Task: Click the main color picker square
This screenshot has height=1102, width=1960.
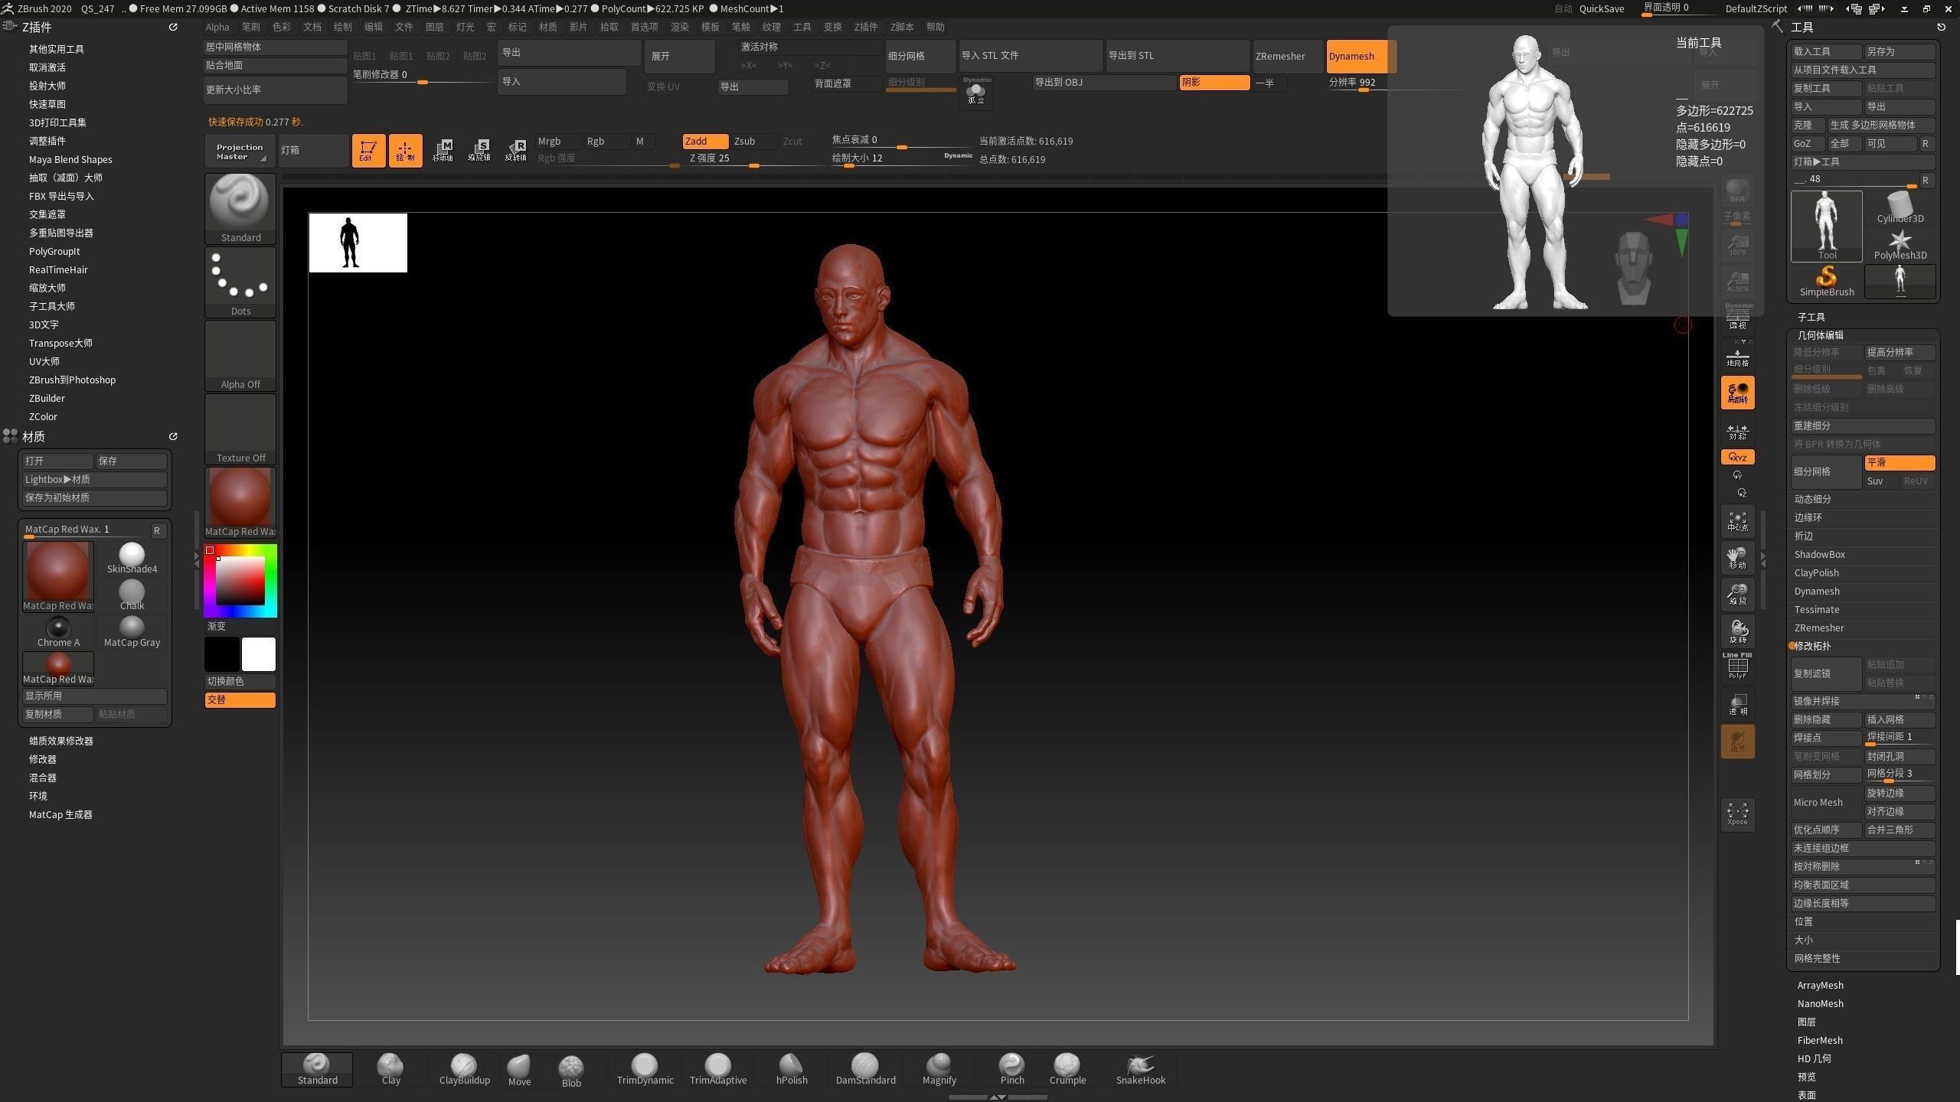Action: click(x=240, y=580)
